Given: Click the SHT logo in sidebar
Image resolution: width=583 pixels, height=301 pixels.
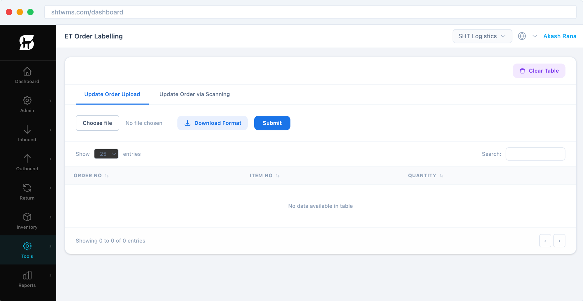Looking at the screenshot, I should click(x=27, y=43).
